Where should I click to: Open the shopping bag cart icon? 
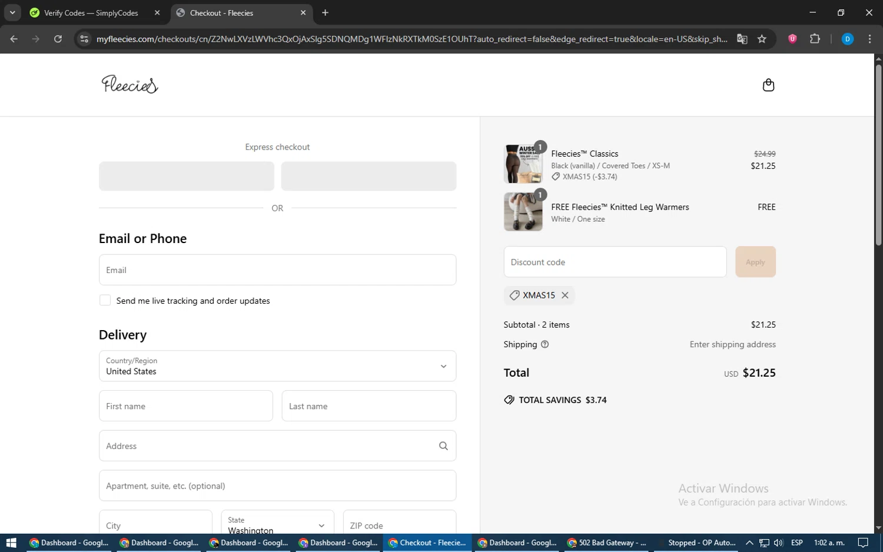[x=768, y=85]
